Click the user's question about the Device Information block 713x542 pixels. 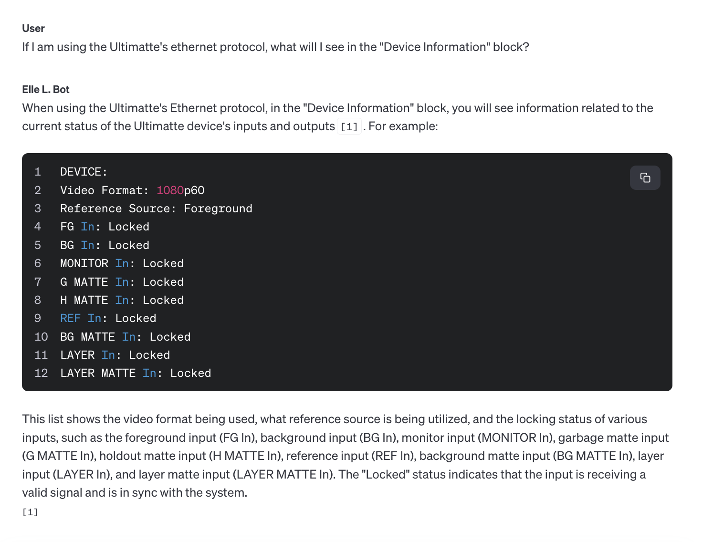(275, 47)
